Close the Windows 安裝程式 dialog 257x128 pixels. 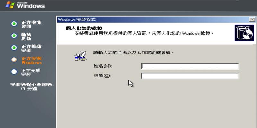(252, 20)
